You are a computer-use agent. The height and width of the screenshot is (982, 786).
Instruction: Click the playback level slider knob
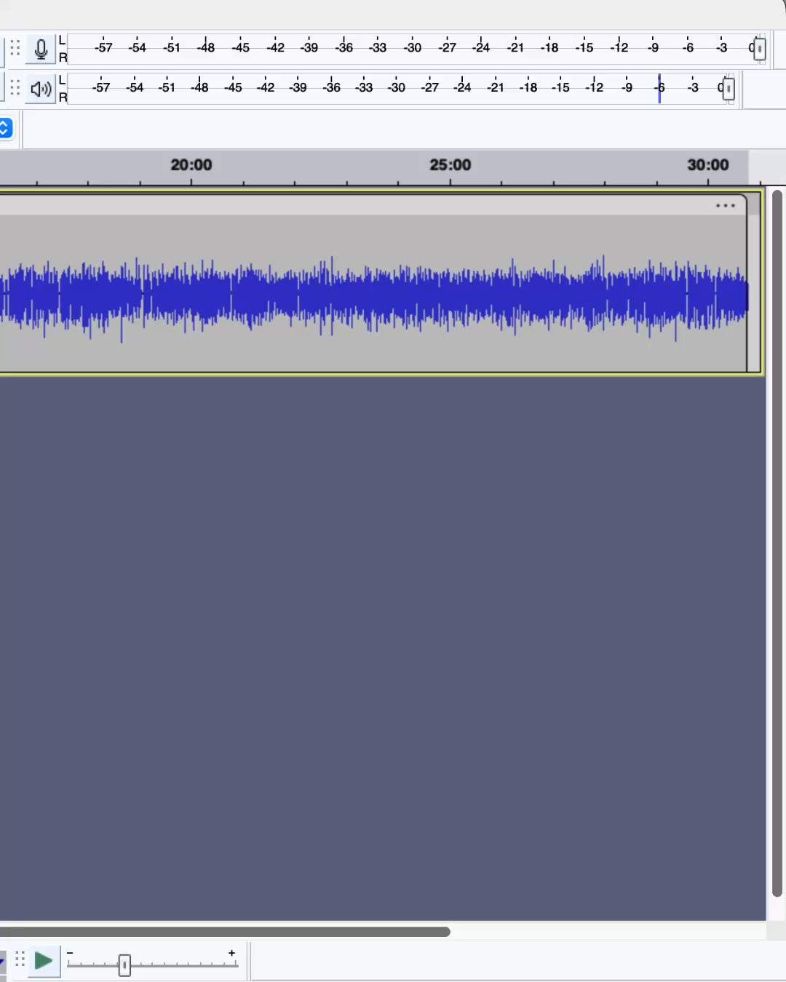(x=728, y=89)
